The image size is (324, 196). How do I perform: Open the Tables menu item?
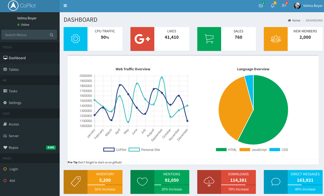[30, 69]
